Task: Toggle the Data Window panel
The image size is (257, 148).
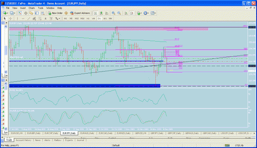Action: [x=26, y=13]
